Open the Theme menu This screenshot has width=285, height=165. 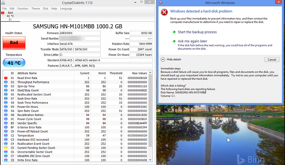pyautogui.click(x=36, y=9)
